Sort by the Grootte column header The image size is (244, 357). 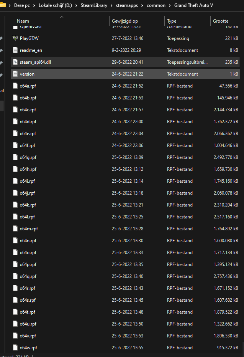point(221,21)
